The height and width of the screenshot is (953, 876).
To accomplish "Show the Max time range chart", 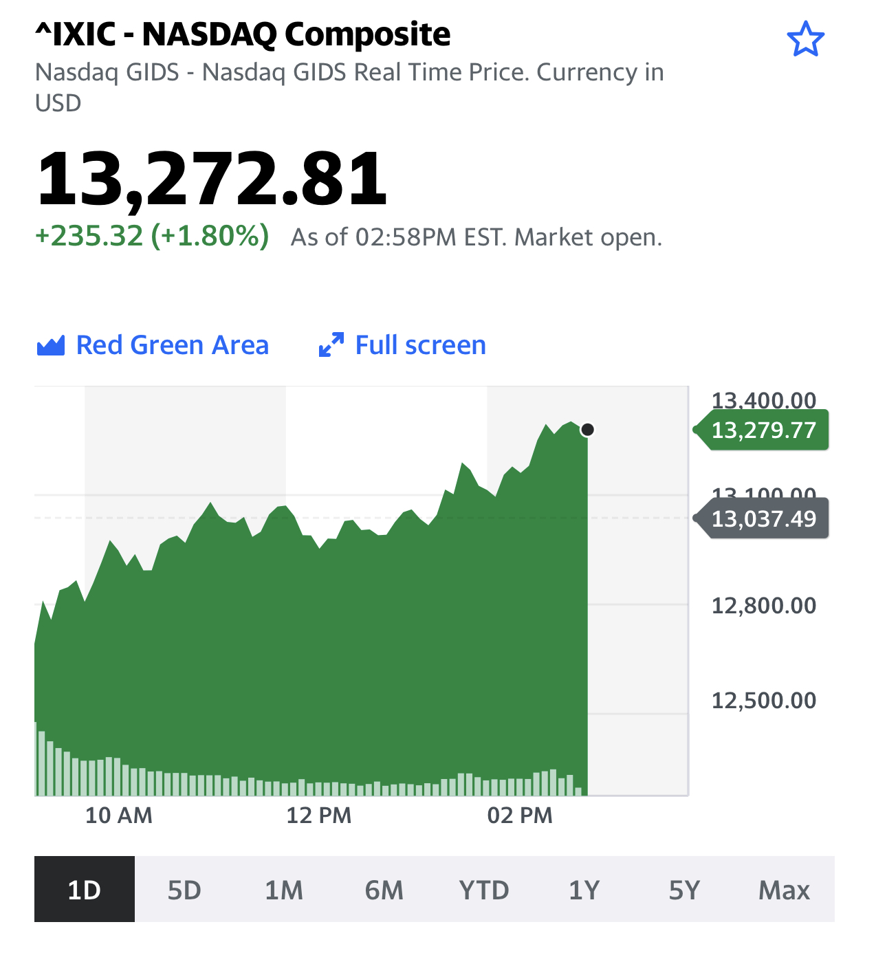I will [785, 889].
